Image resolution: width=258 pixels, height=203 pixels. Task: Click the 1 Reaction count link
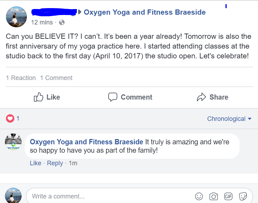(x=21, y=78)
